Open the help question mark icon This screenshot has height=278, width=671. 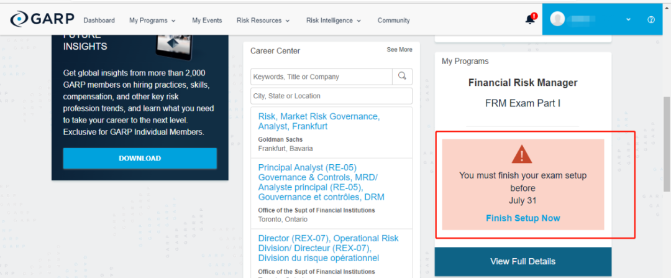[x=651, y=20]
